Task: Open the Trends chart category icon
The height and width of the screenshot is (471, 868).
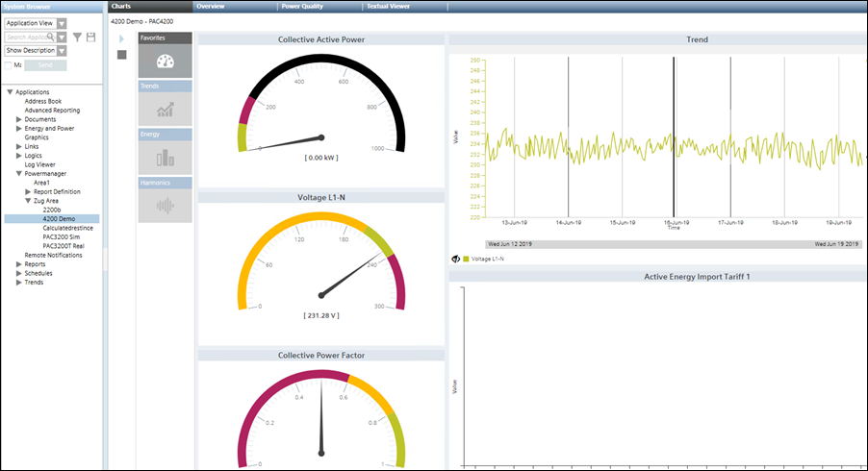Action: tap(166, 110)
